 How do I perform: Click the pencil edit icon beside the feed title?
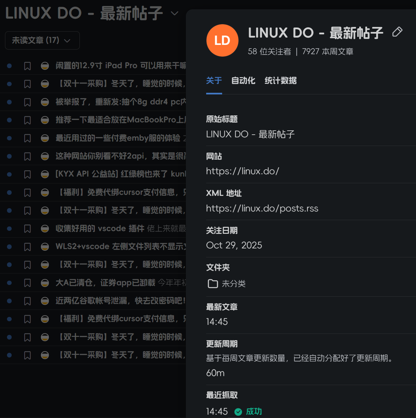pos(397,32)
